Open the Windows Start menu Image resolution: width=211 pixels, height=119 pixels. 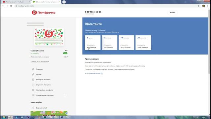[4, 117]
